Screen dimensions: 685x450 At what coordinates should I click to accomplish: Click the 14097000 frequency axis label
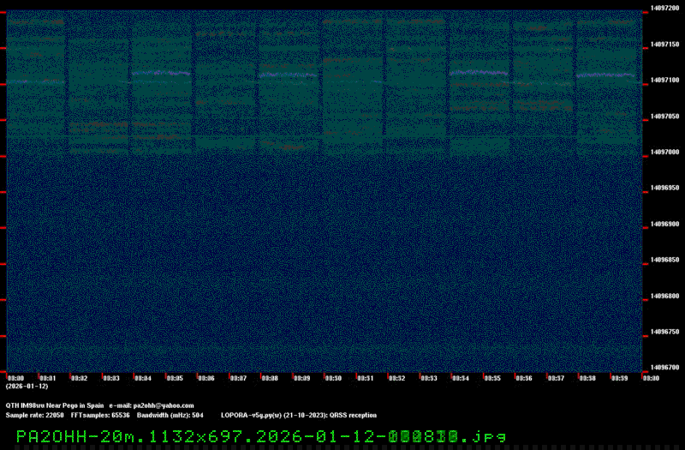coord(664,152)
